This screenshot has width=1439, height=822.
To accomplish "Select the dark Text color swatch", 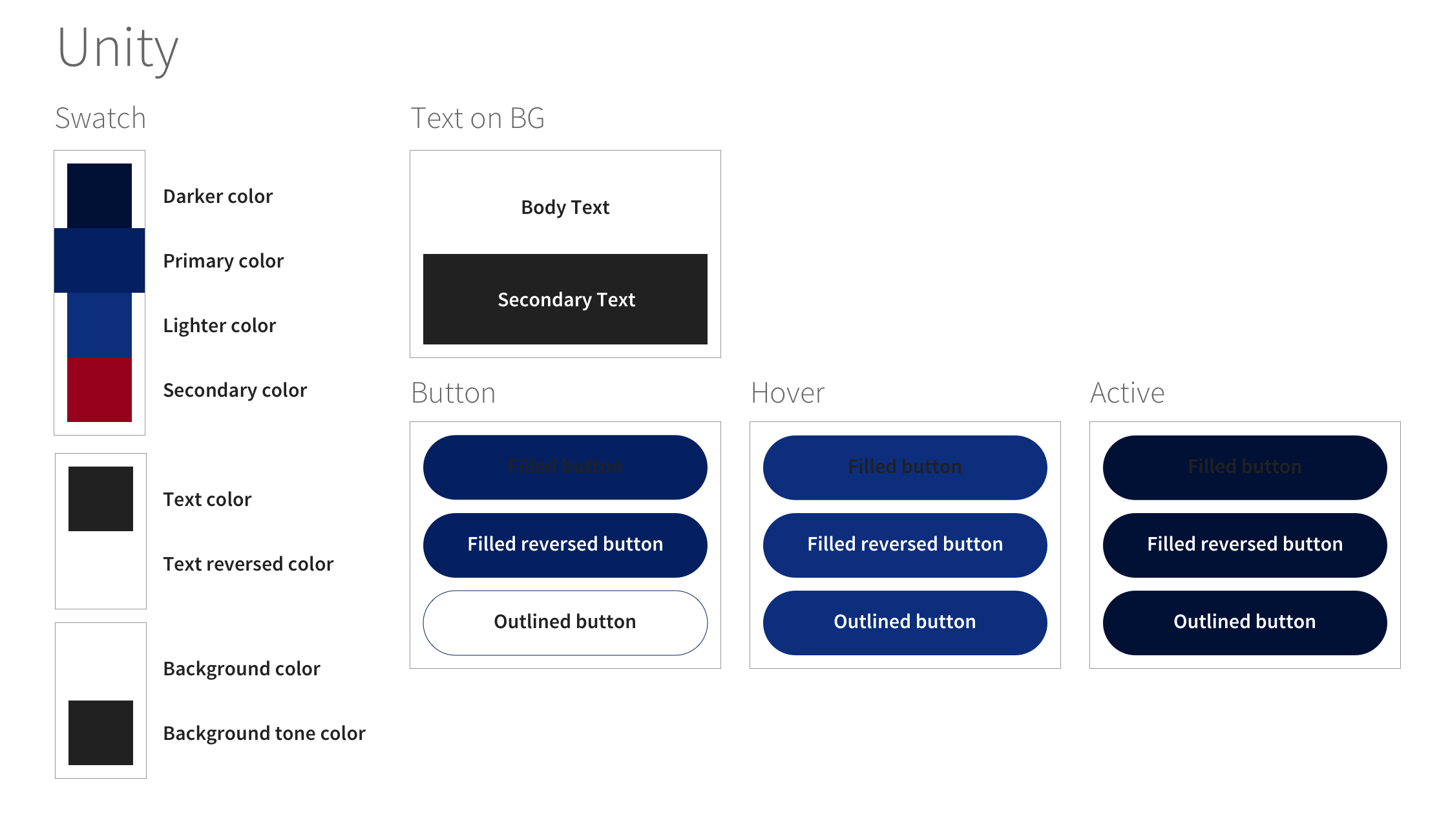I will tap(101, 499).
